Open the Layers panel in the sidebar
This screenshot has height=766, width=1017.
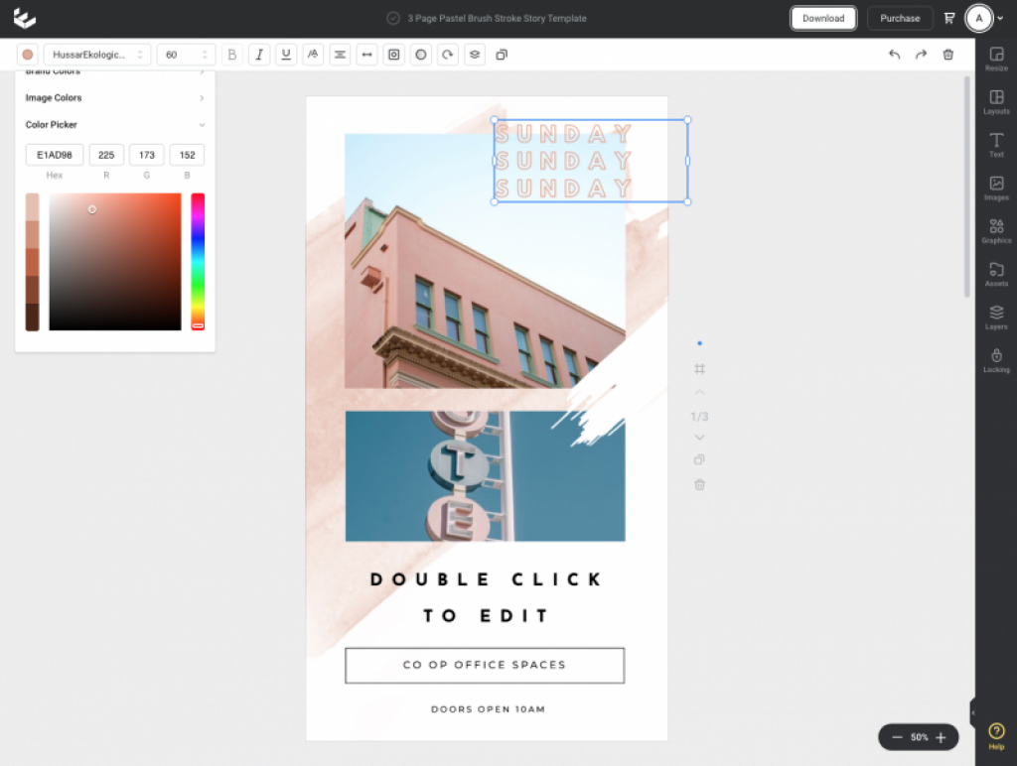click(996, 318)
